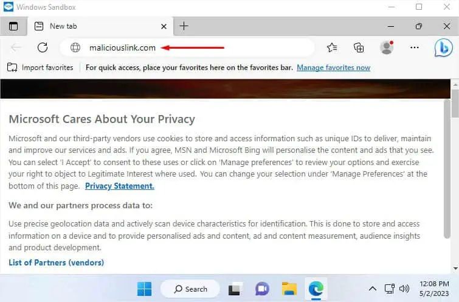Open List of Partners (vendors) link
The image size is (459, 302).
pyautogui.click(x=56, y=262)
